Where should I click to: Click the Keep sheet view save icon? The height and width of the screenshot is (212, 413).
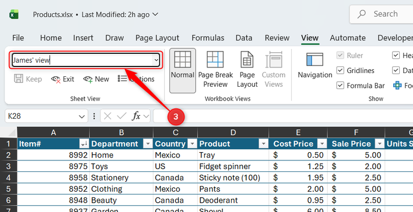(18, 79)
